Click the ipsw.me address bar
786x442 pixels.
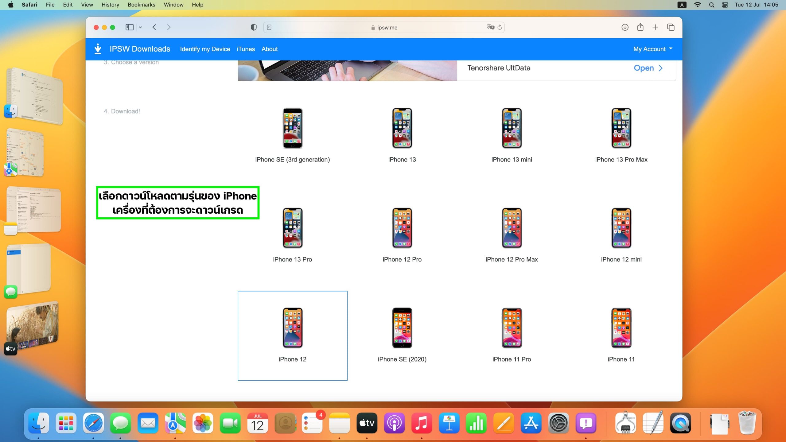pyautogui.click(x=387, y=28)
